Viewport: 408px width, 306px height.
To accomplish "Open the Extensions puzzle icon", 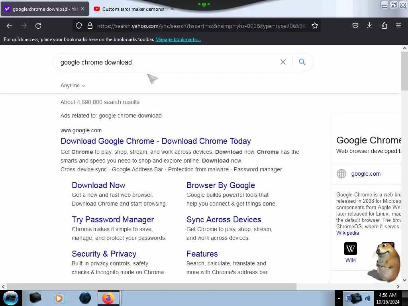I will point(384,25).
